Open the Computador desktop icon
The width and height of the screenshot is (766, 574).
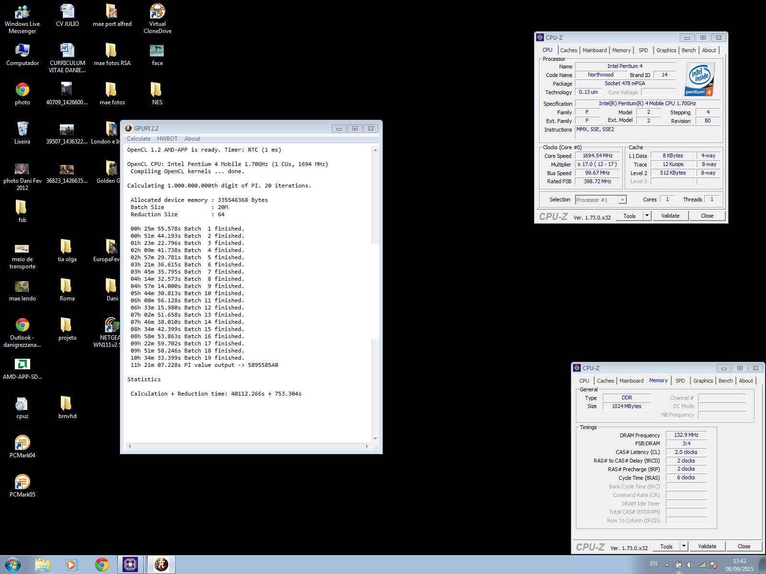point(22,55)
